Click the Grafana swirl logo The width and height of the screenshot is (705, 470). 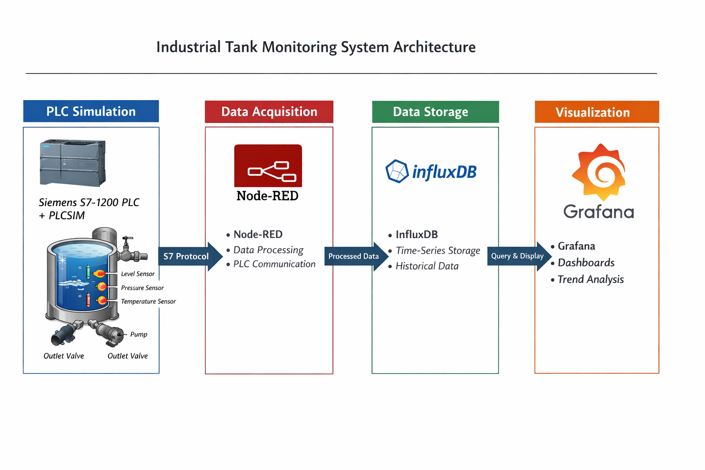[x=599, y=172]
